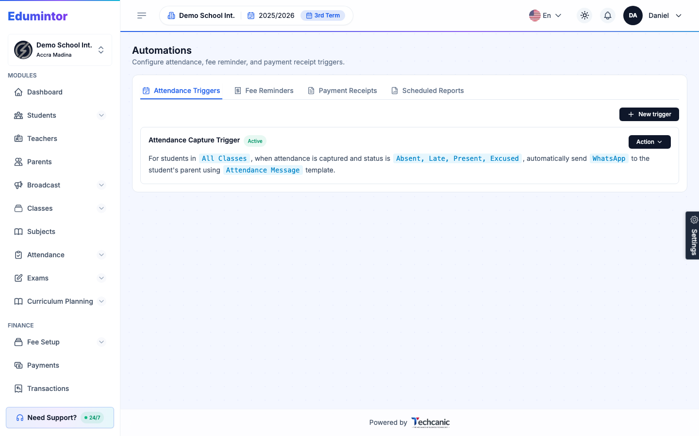Expand the Broadcast submenu chevron
699x436 pixels.
tap(101, 185)
